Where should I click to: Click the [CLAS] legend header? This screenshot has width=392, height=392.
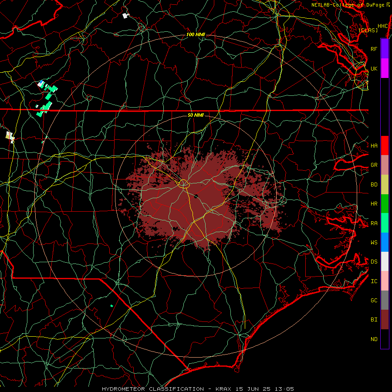(x=368, y=30)
